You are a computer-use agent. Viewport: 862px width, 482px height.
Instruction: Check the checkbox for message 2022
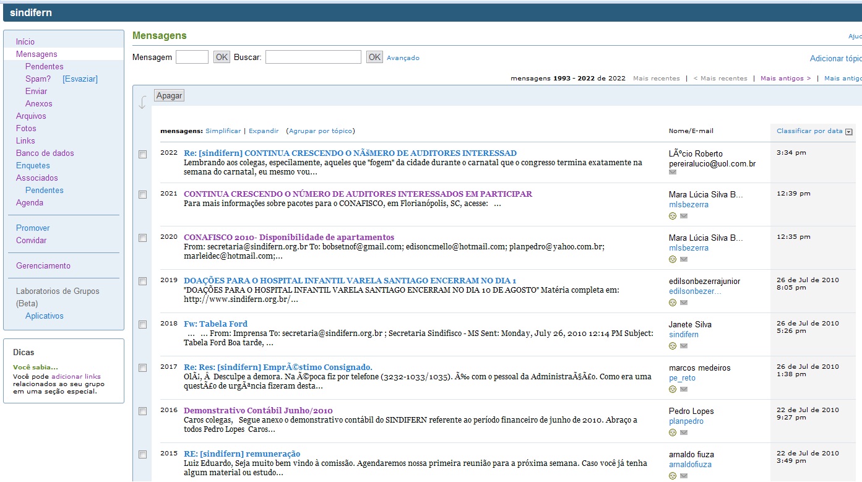point(143,154)
